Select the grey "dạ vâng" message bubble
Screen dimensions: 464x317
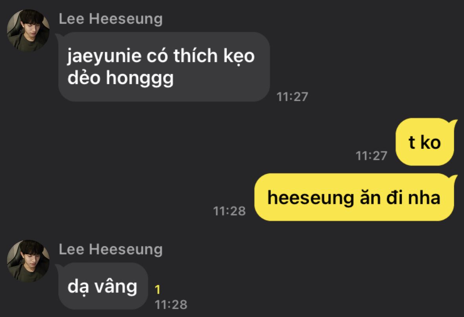tap(102, 286)
